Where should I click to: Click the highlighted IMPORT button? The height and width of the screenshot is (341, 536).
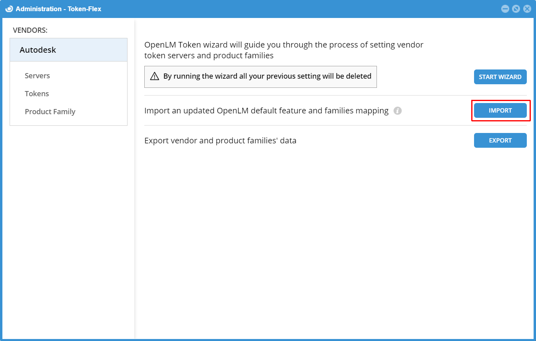tap(500, 111)
